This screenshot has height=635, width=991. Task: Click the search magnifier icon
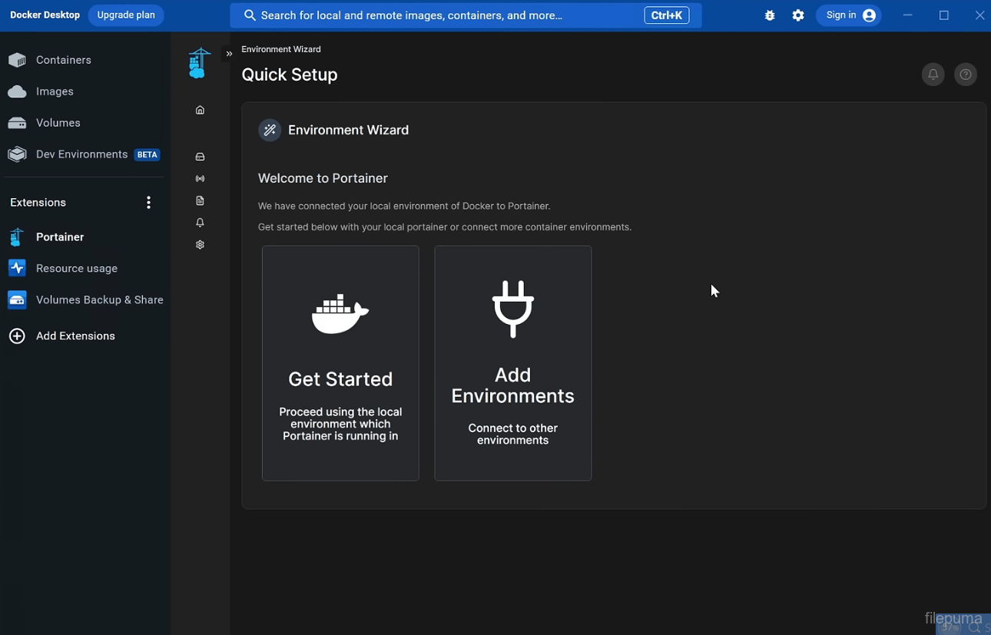pyautogui.click(x=250, y=15)
